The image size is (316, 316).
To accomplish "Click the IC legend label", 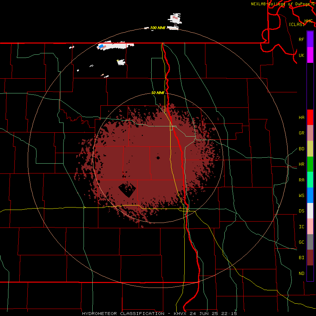I will pos(301,227).
